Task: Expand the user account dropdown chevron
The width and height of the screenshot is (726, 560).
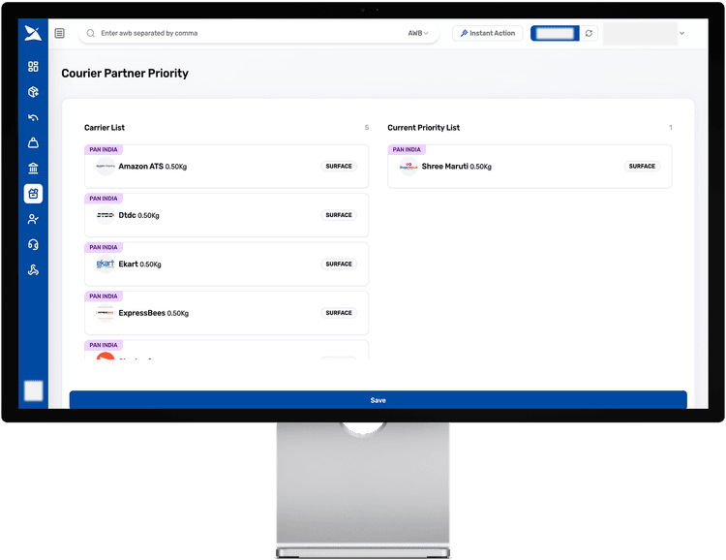Action: coord(681,33)
